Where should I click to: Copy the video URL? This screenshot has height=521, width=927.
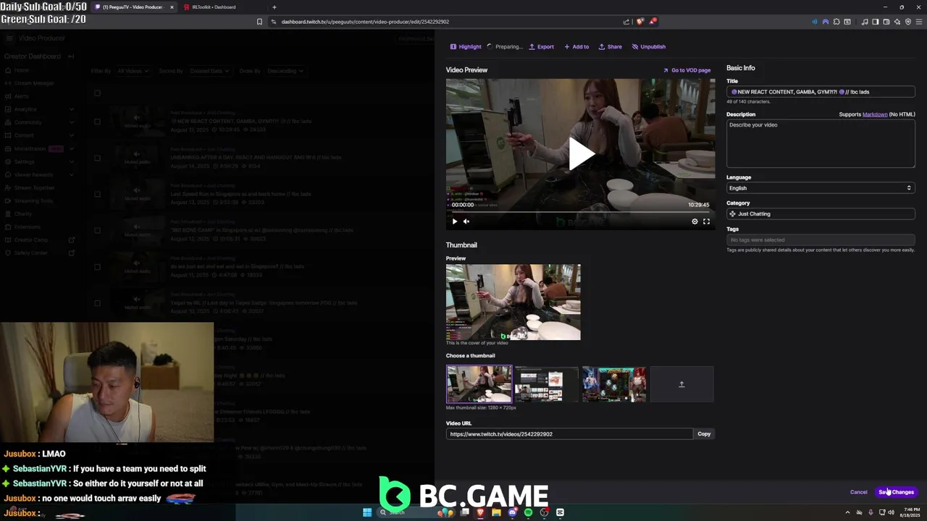pyautogui.click(x=704, y=434)
